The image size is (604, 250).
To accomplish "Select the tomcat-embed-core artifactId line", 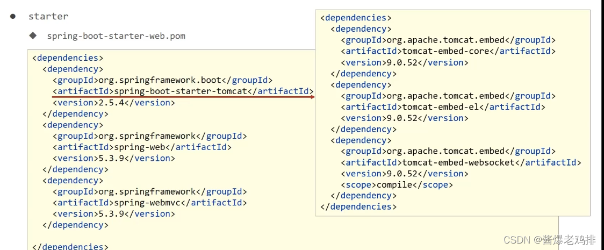I will [448, 51].
